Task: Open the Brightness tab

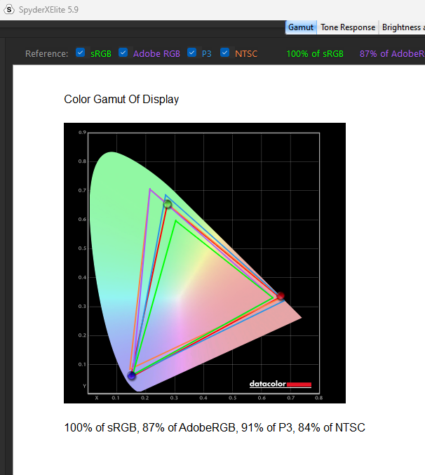Action: click(403, 28)
